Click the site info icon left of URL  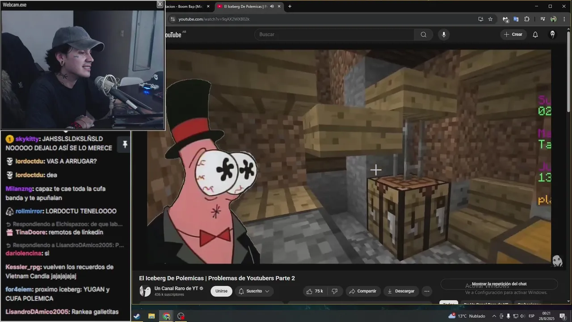point(172,19)
